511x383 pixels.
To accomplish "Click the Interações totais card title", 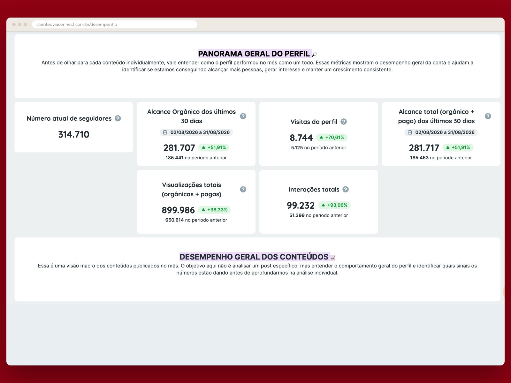I will (314, 190).
